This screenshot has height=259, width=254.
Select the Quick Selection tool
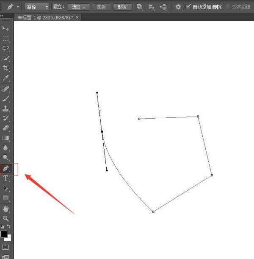click(x=6, y=58)
